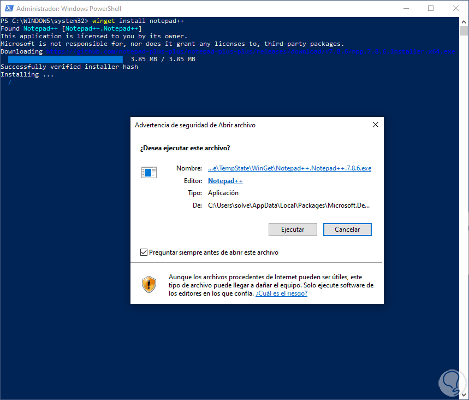Click the 'Installing ...' status line
Viewport: 469px width, 400px height.
(x=27, y=74)
